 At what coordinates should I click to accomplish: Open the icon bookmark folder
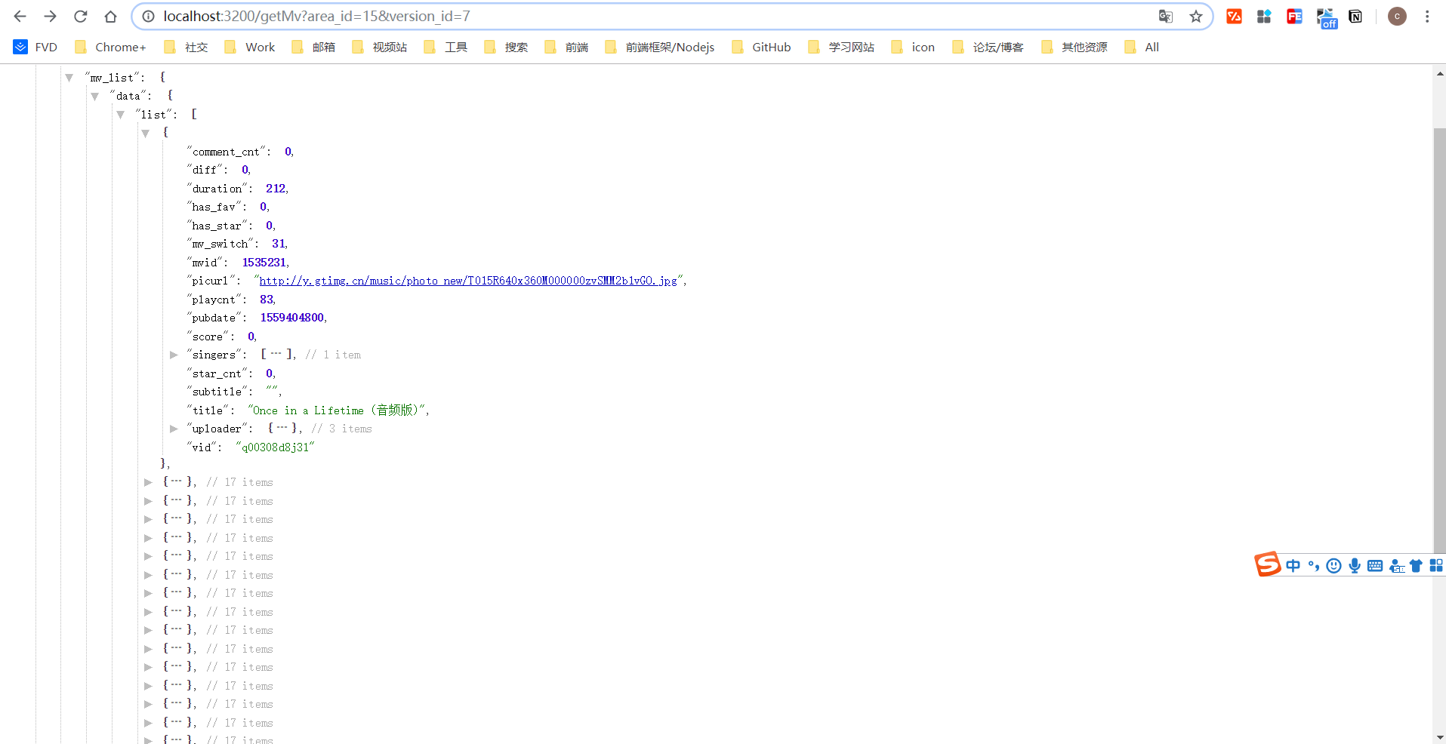(x=913, y=47)
